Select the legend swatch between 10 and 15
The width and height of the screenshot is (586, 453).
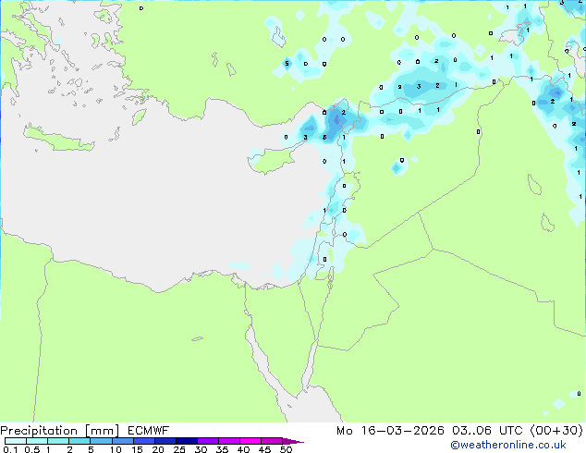(122, 441)
